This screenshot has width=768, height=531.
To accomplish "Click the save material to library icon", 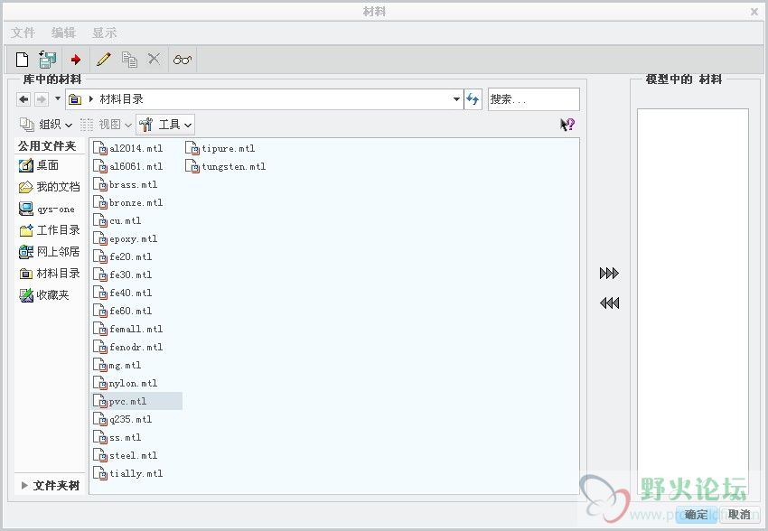I will pyautogui.click(x=48, y=60).
